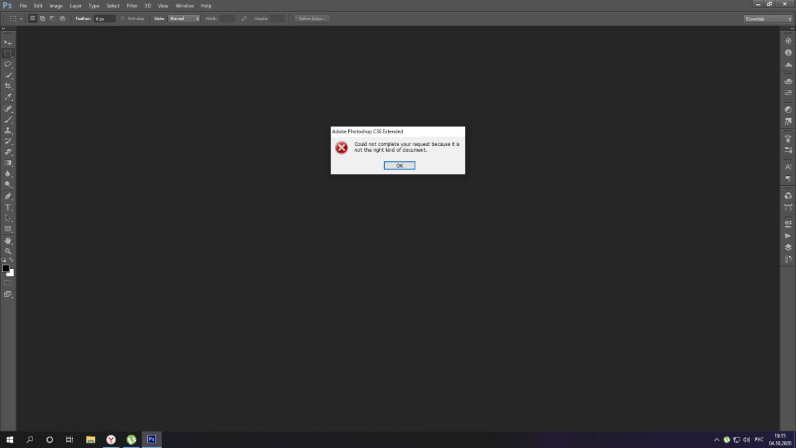Open the Navigator panel icon
The height and width of the screenshot is (448, 796).
[788, 41]
